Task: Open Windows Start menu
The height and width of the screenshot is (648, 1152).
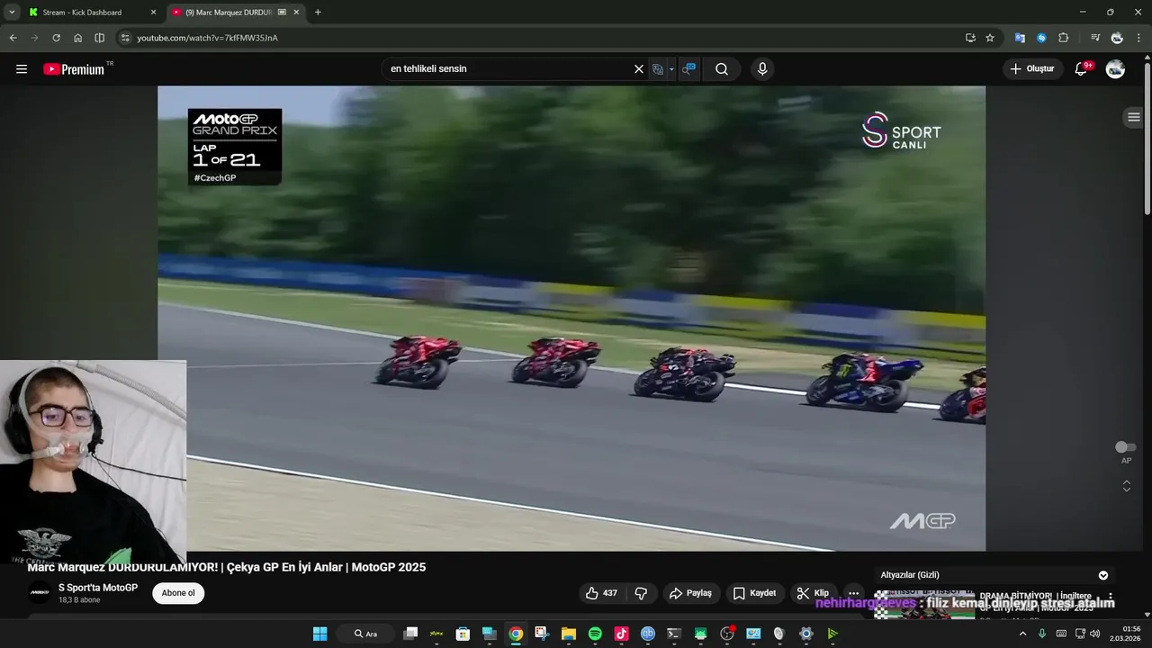Action: click(319, 634)
